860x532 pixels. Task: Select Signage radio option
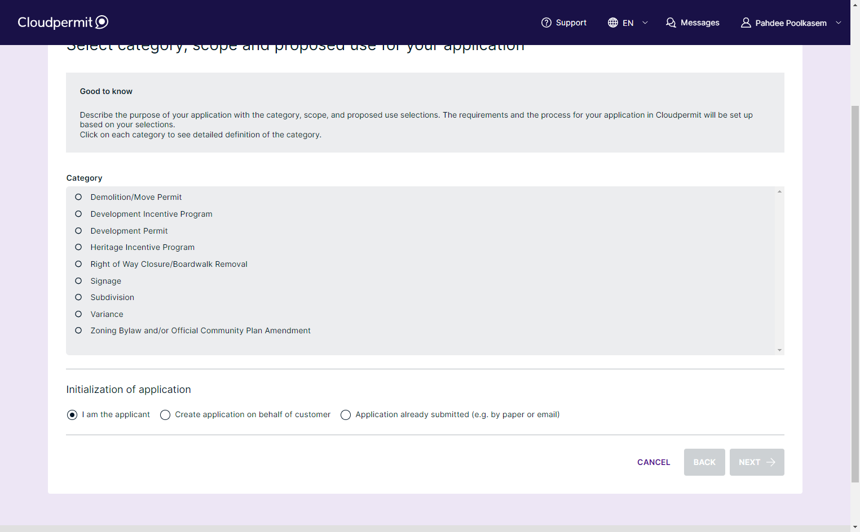click(x=78, y=281)
